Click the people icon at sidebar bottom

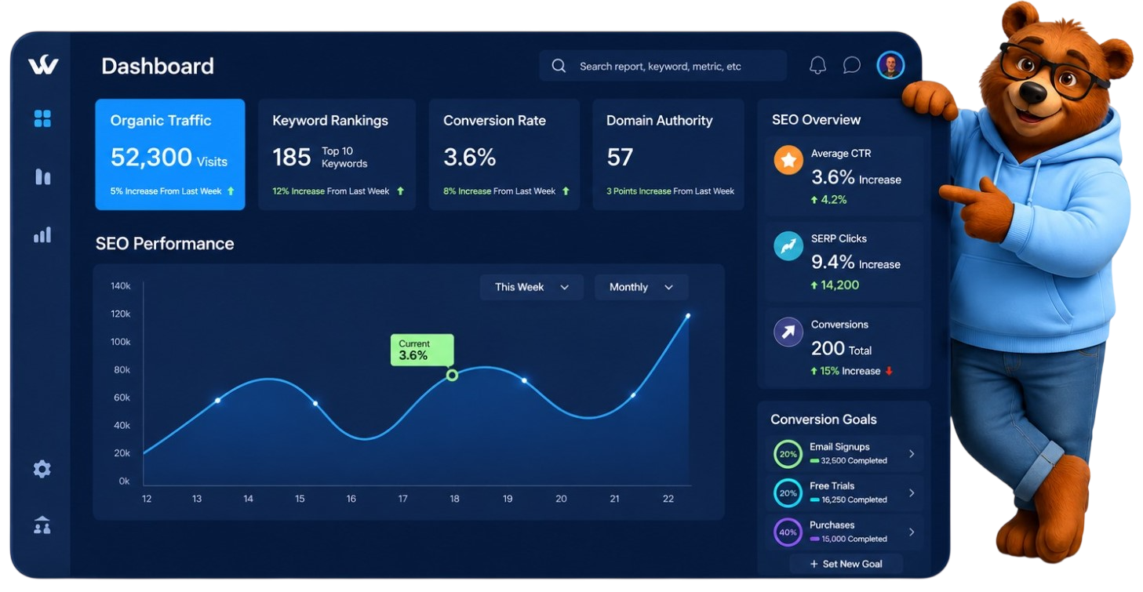click(42, 525)
